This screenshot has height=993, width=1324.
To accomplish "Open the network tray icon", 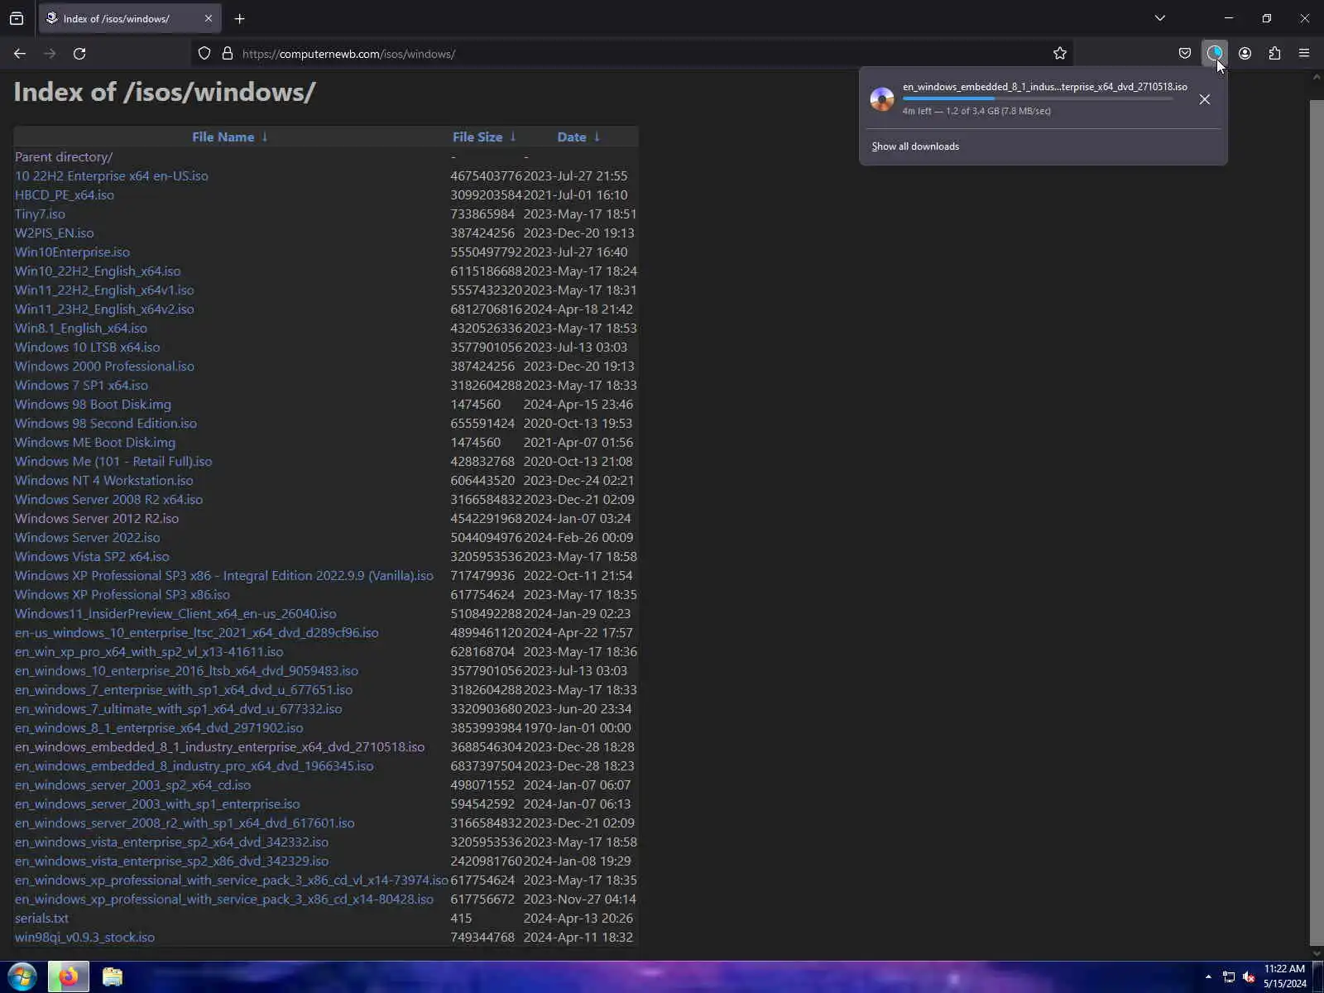I will pos(1229,977).
